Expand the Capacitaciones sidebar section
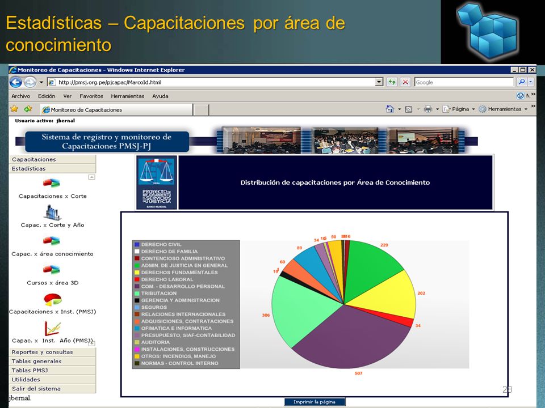The height and width of the screenshot is (408, 545). click(x=52, y=159)
